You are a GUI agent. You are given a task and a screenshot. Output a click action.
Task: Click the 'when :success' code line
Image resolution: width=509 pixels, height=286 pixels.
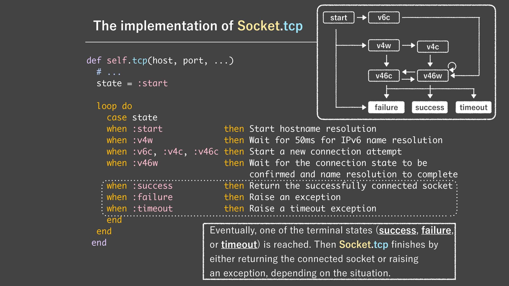click(139, 186)
